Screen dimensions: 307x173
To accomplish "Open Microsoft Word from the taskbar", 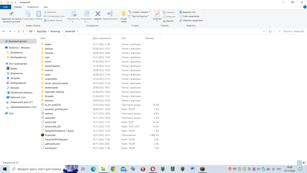I will pyautogui.click(x=192, y=169).
